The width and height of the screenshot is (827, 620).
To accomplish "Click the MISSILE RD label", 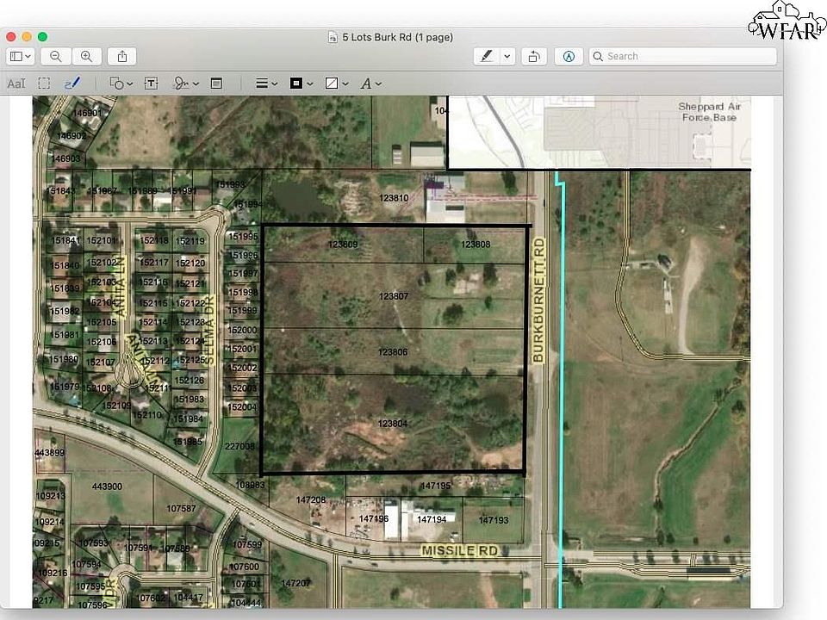I will (x=459, y=550).
